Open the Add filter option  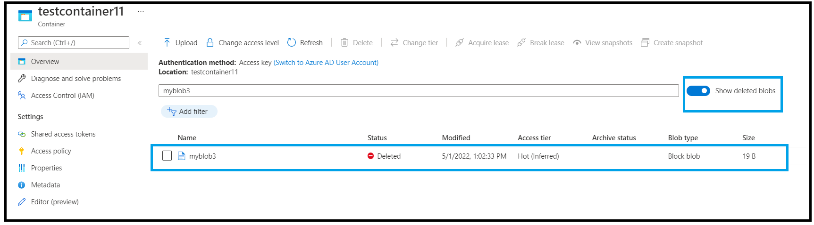pyautogui.click(x=189, y=112)
